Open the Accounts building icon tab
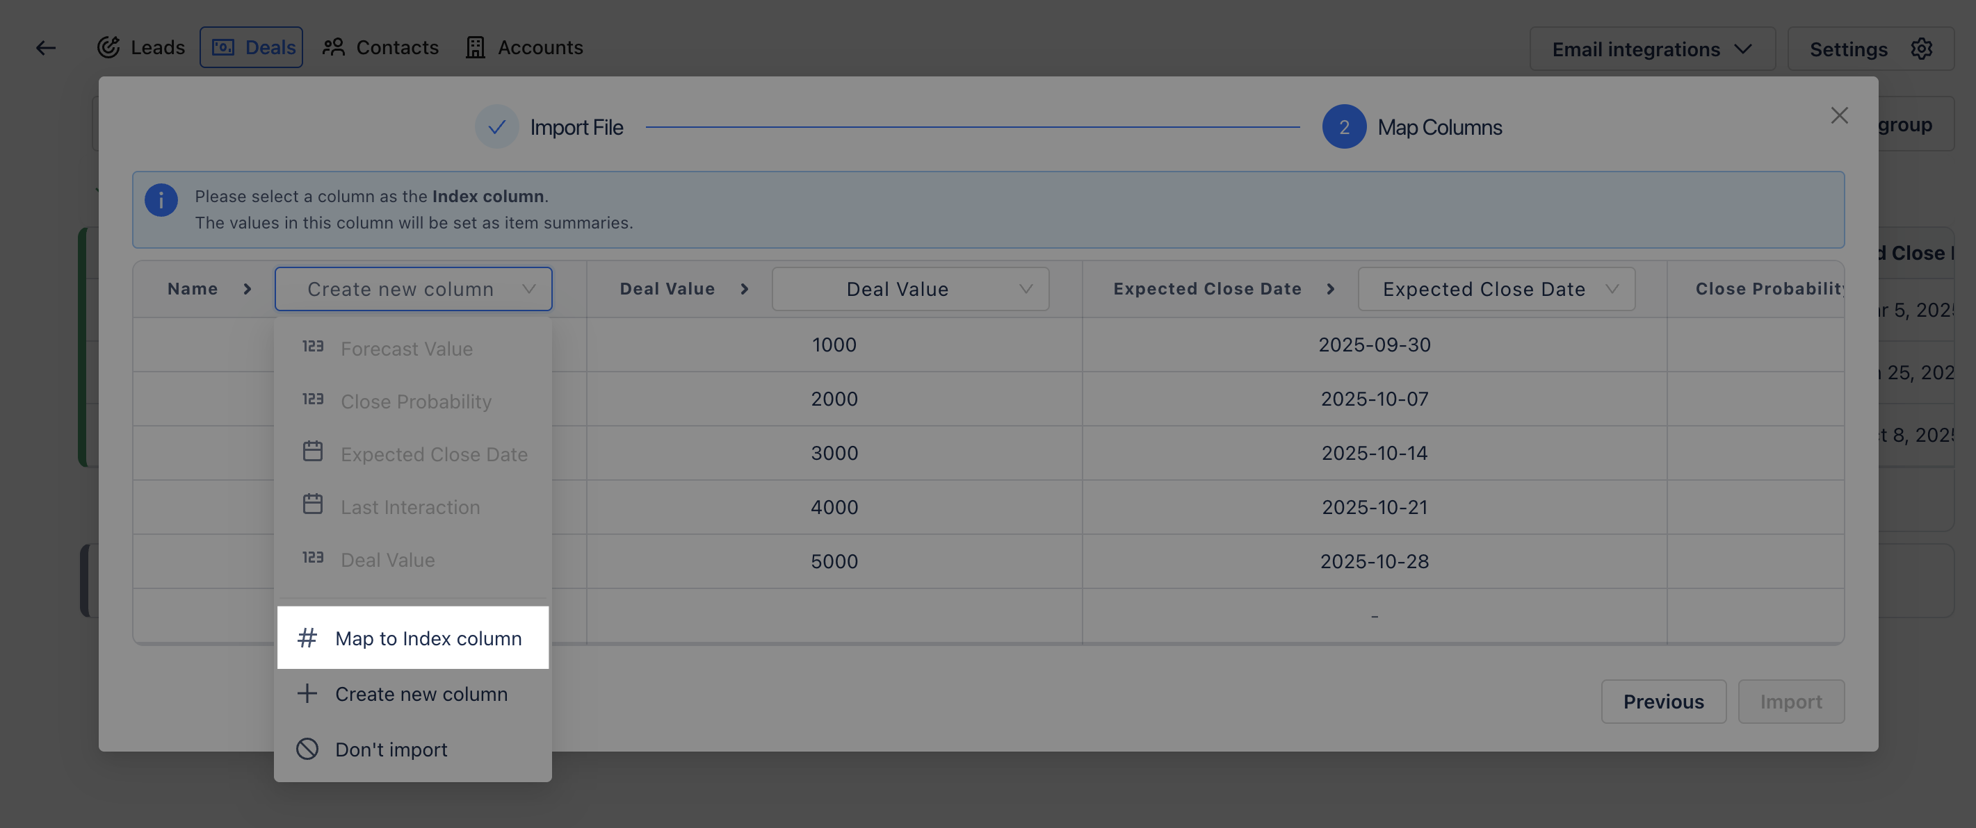Image resolution: width=1976 pixels, height=828 pixels. (x=476, y=47)
